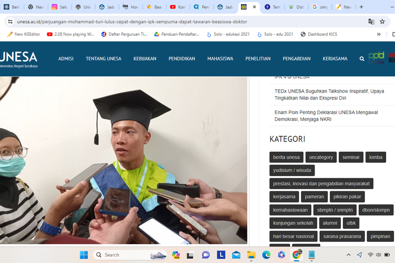Click the search magnifier icon in UNESA navbar
The width and height of the screenshot is (395, 263).
tap(362, 59)
